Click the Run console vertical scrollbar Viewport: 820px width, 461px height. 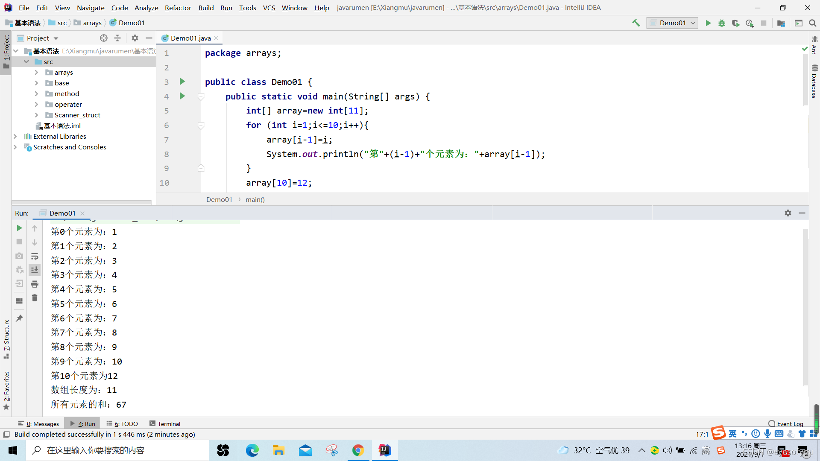coord(805,307)
